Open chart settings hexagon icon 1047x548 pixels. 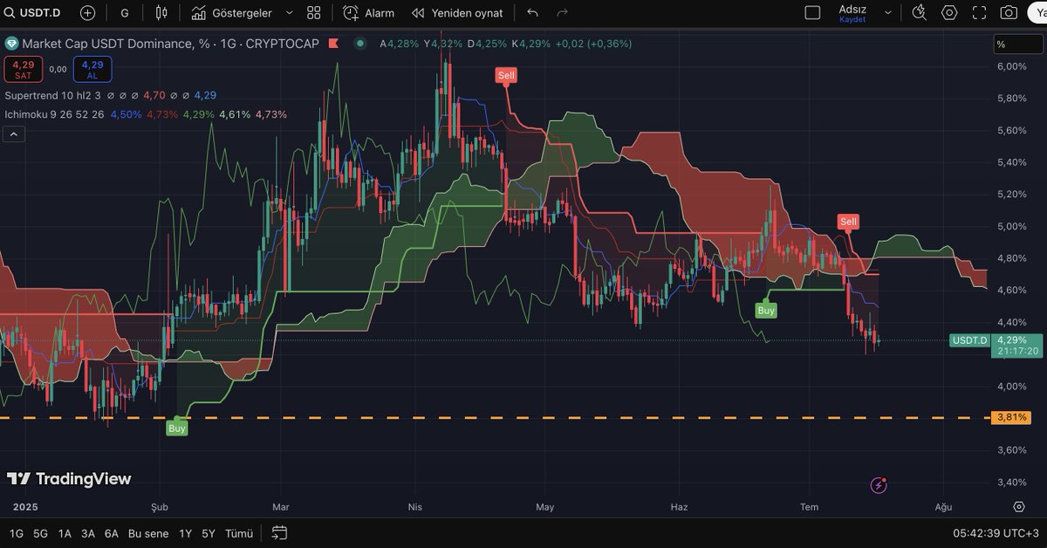point(949,13)
